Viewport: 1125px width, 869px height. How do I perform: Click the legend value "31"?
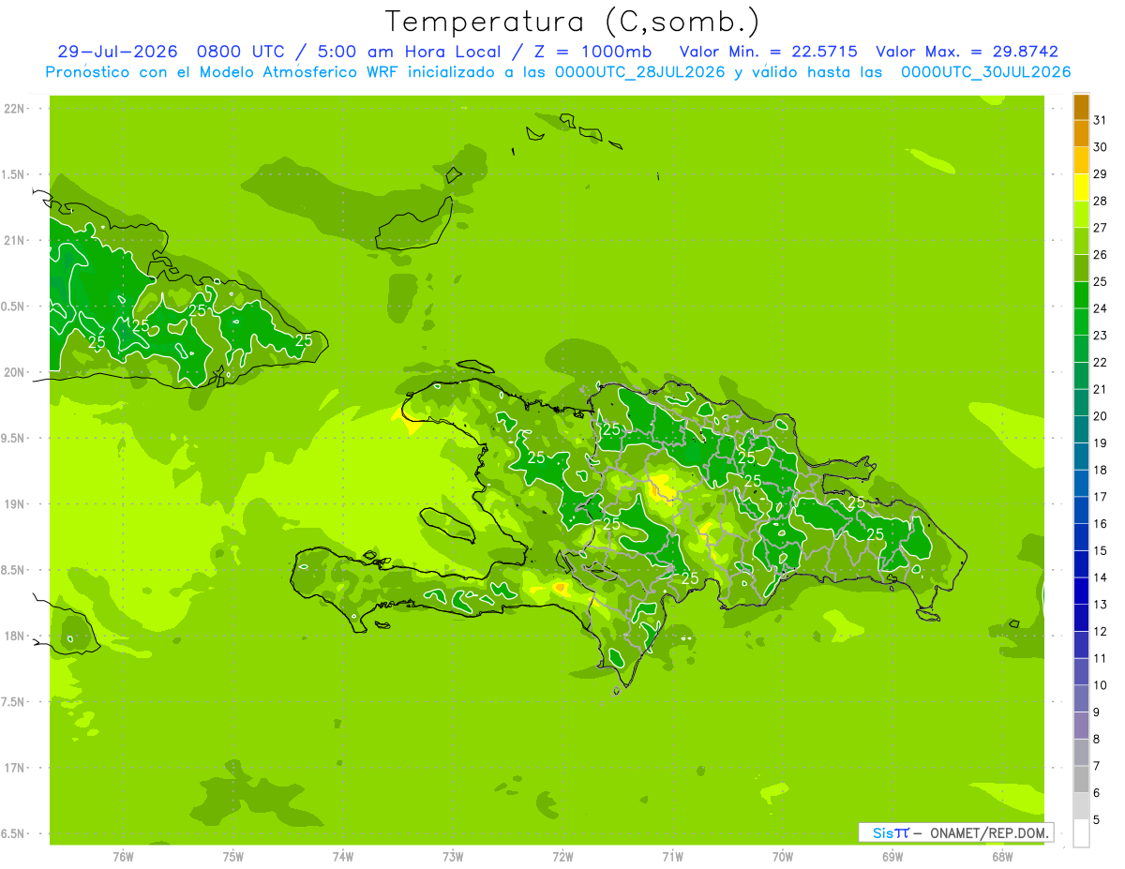click(1100, 120)
